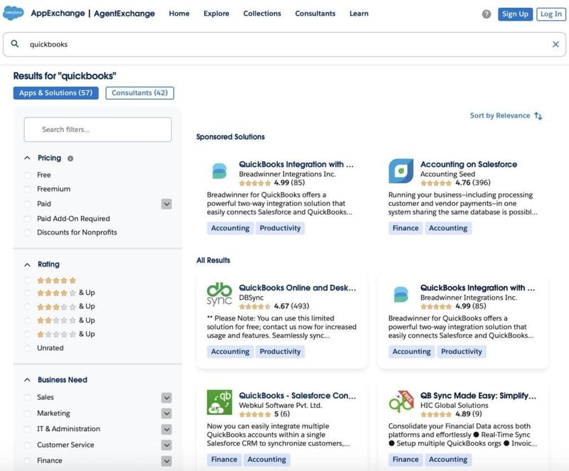Select 1 star & Up rating
Viewport: 569px width, 471px height.
coord(27,335)
